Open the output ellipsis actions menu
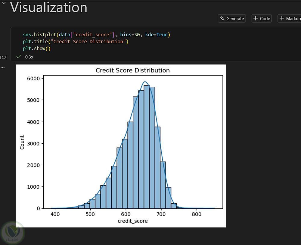 3,67
